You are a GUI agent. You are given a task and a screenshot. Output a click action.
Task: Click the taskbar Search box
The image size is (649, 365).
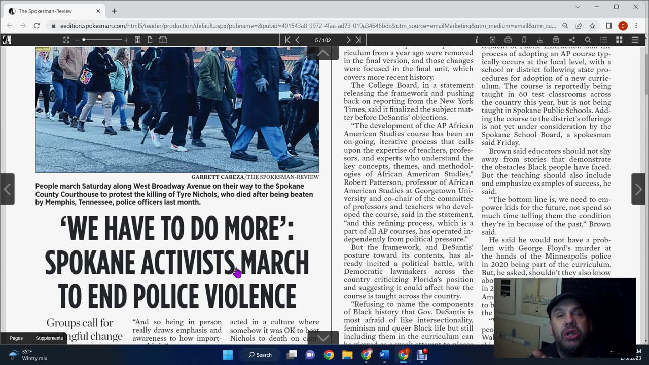click(260, 355)
